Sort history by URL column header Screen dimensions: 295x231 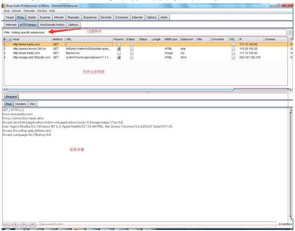pyautogui.click(x=88, y=39)
